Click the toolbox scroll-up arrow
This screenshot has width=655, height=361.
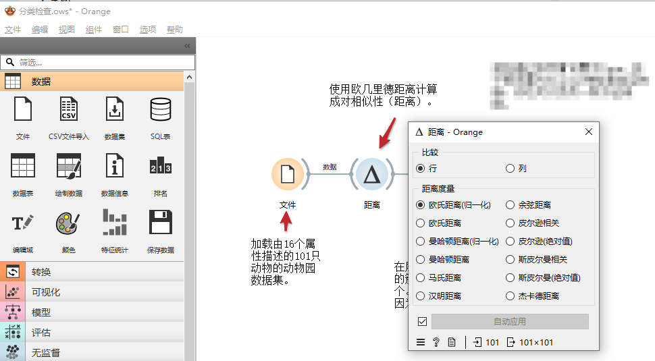click(x=189, y=77)
